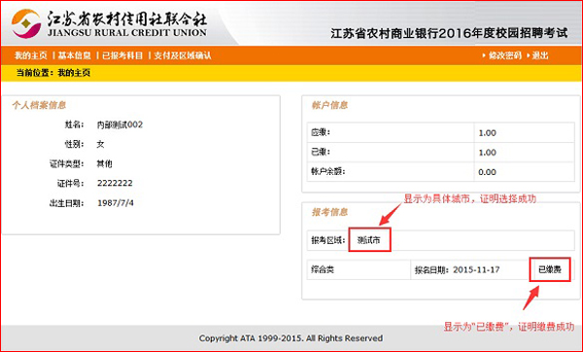583x352 pixels.
Task: Go to 已报考科目 page
Action: point(122,55)
